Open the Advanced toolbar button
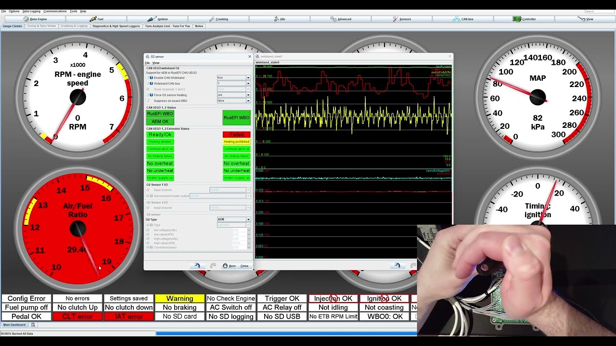Screen dimensions: 616x346 tap(341, 19)
